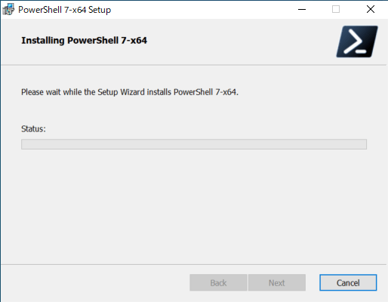Click the 'Status:' label
This screenshot has height=302, width=388.
click(33, 129)
